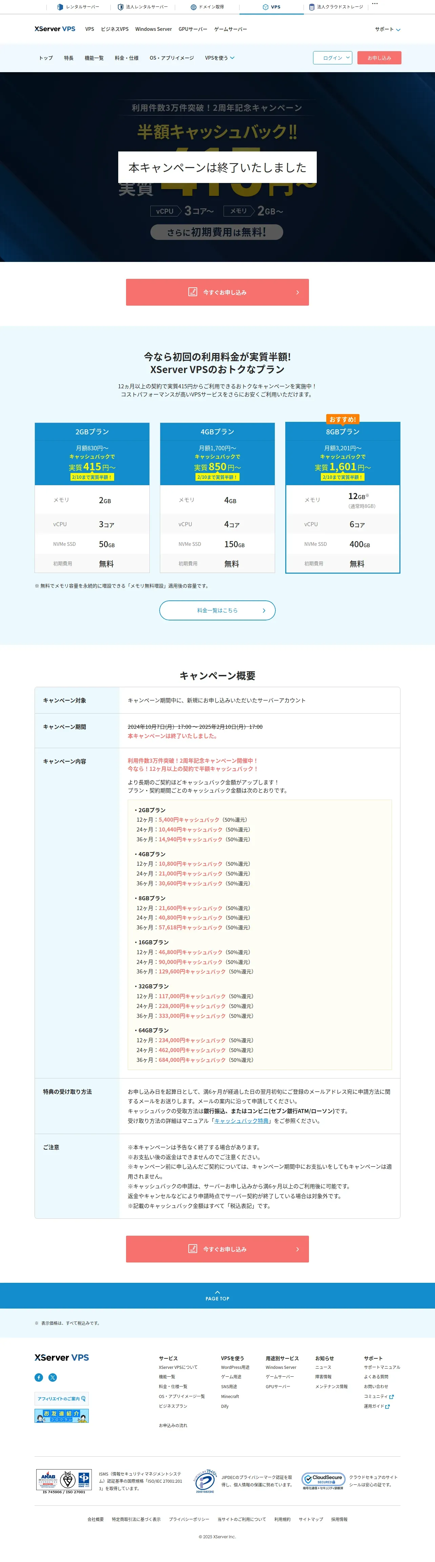Click the JIPDEC Privacy Mark badge
The width and height of the screenshot is (435, 1562).
205,1481
